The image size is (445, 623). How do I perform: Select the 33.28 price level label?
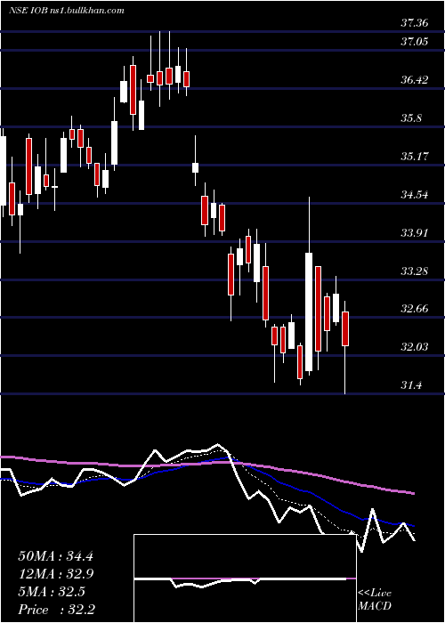(x=415, y=271)
